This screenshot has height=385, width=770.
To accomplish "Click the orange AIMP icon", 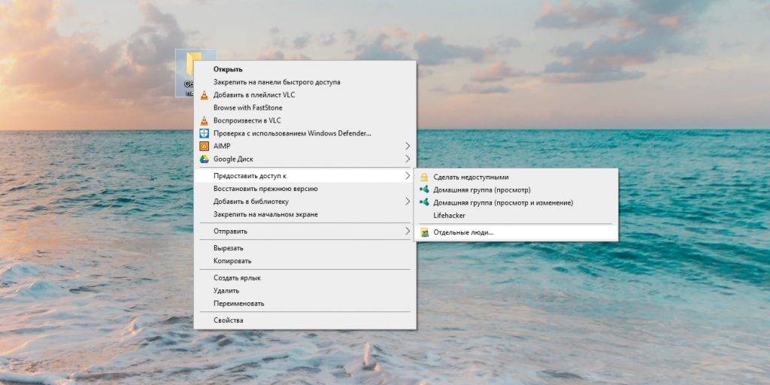I will [203, 146].
